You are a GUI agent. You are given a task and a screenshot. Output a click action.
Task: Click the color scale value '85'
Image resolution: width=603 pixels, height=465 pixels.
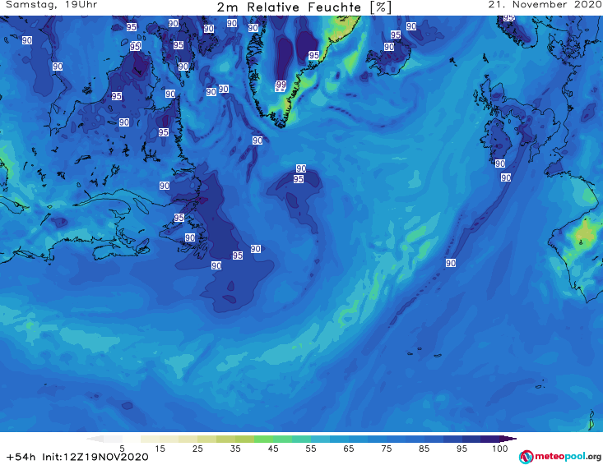[424, 449]
